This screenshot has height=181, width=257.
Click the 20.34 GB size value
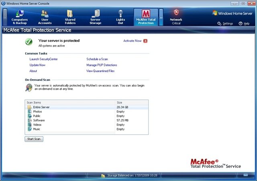pos(122,107)
